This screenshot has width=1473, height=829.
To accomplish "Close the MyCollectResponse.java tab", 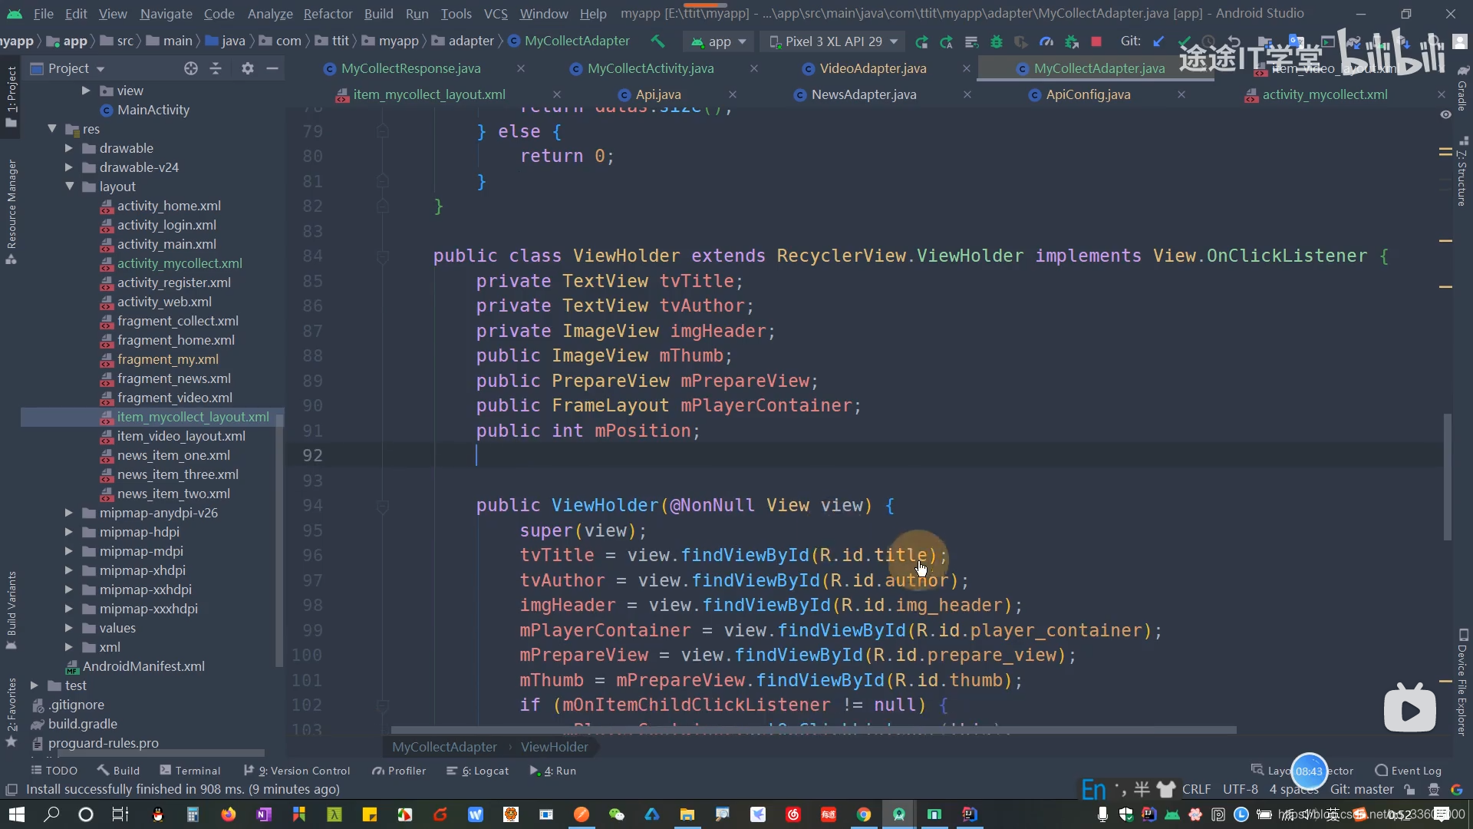I will click(x=521, y=68).
